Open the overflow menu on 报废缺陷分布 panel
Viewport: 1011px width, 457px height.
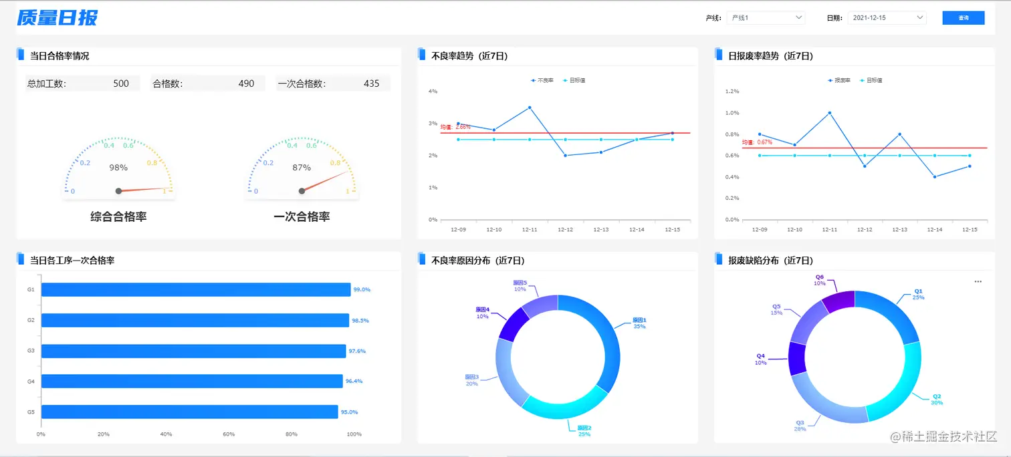click(x=978, y=281)
